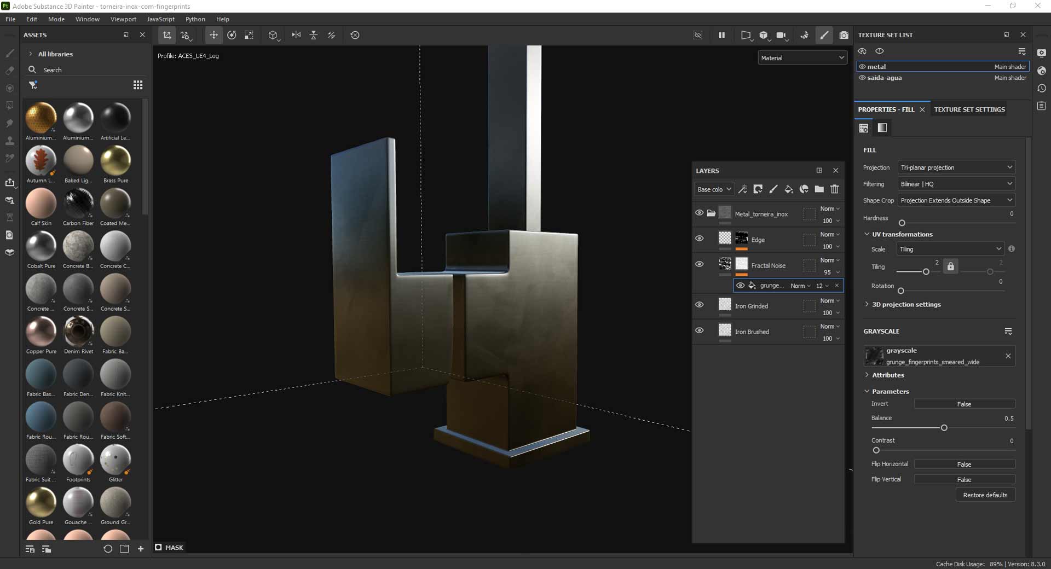Click the pause rendering icon in toolbar
The width and height of the screenshot is (1051, 569).
coord(721,35)
